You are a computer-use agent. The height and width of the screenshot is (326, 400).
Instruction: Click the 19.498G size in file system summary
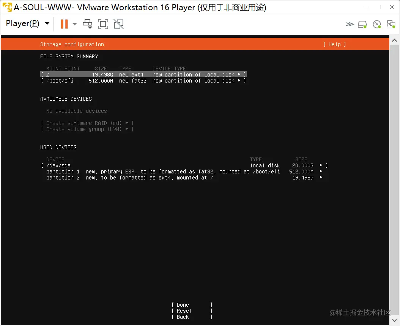point(102,75)
